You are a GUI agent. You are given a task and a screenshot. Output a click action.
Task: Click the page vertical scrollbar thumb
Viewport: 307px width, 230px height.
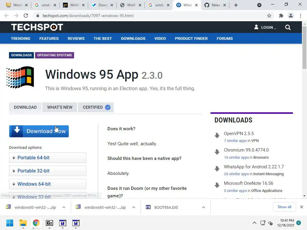[x=304, y=48]
